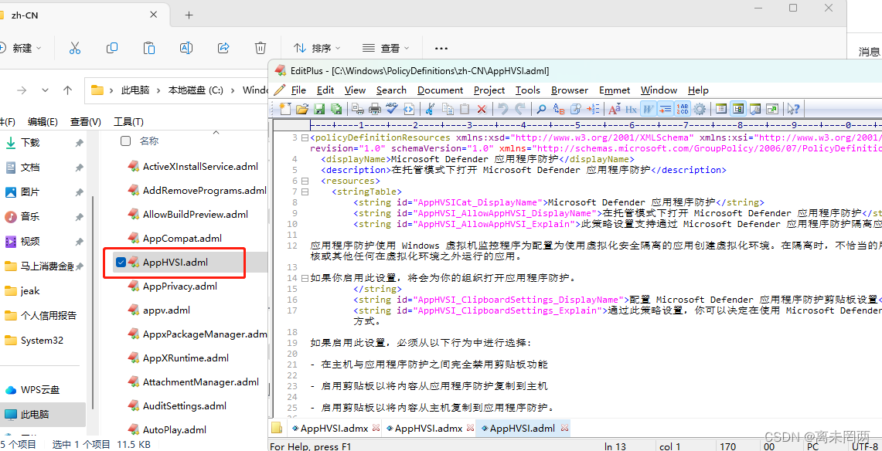The height and width of the screenshot is (451, 882).
Task: Close the AppHVSI.adml document tab
Action: [565, 428]
